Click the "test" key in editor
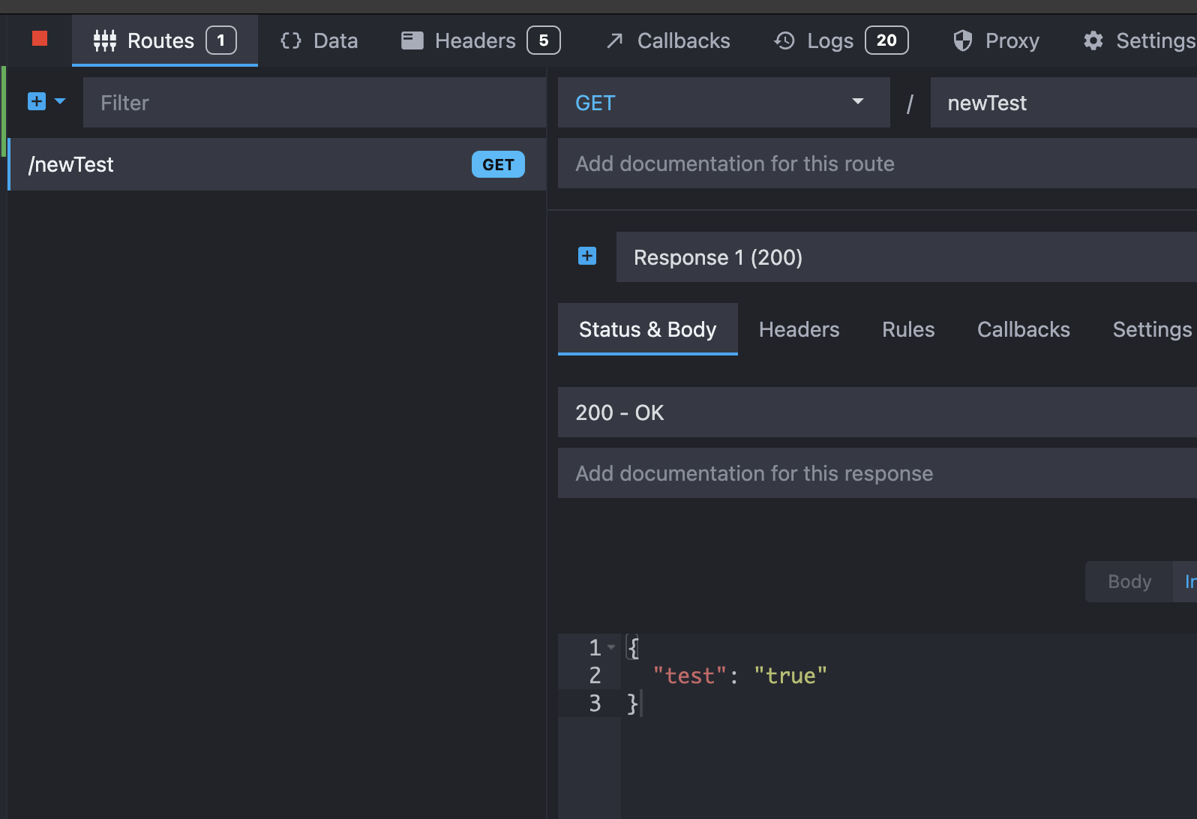Screen dimensions: 1197x819 pyautogui.click(x=690, y=676)
